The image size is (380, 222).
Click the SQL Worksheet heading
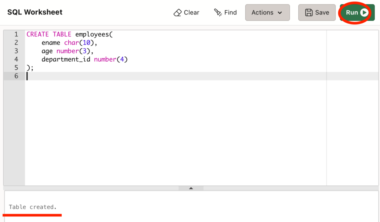tap(35, 12)
